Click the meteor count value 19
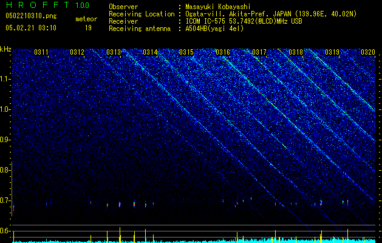This screenshot has width=382, height=243. tap(88, 28)
